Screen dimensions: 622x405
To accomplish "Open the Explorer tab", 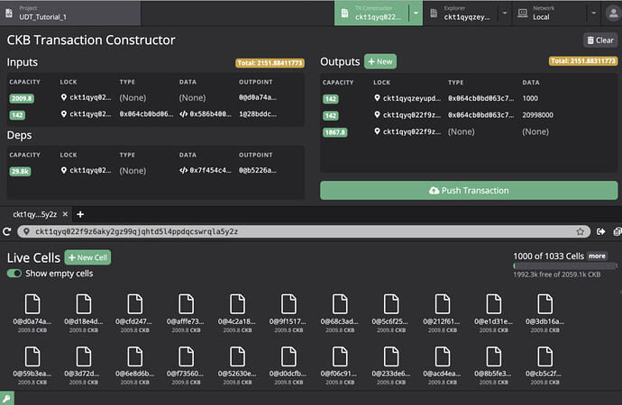I will [461, 13].
